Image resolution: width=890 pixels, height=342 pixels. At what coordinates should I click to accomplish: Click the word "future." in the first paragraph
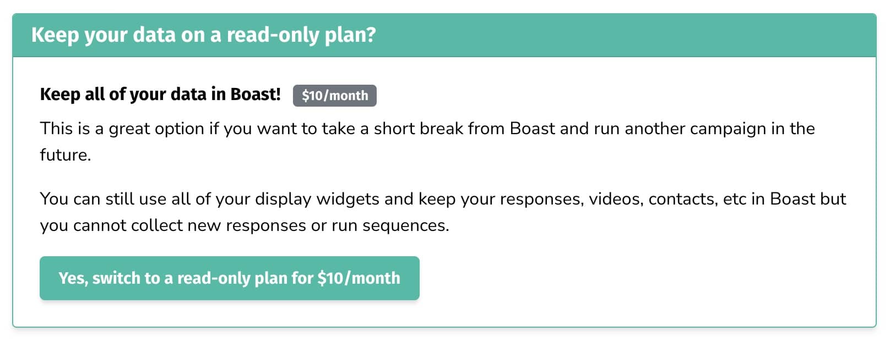tap(65, 155)
